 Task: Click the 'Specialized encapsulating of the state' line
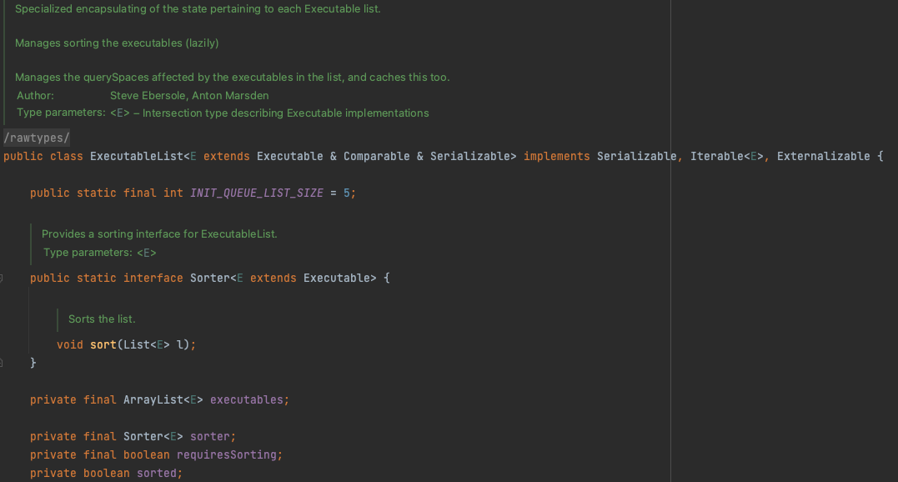tap(198, 9)
